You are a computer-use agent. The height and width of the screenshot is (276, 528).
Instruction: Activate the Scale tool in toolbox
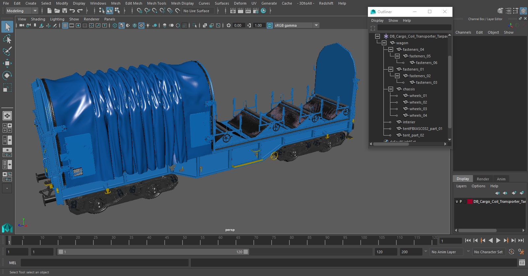tap(7, 88)
